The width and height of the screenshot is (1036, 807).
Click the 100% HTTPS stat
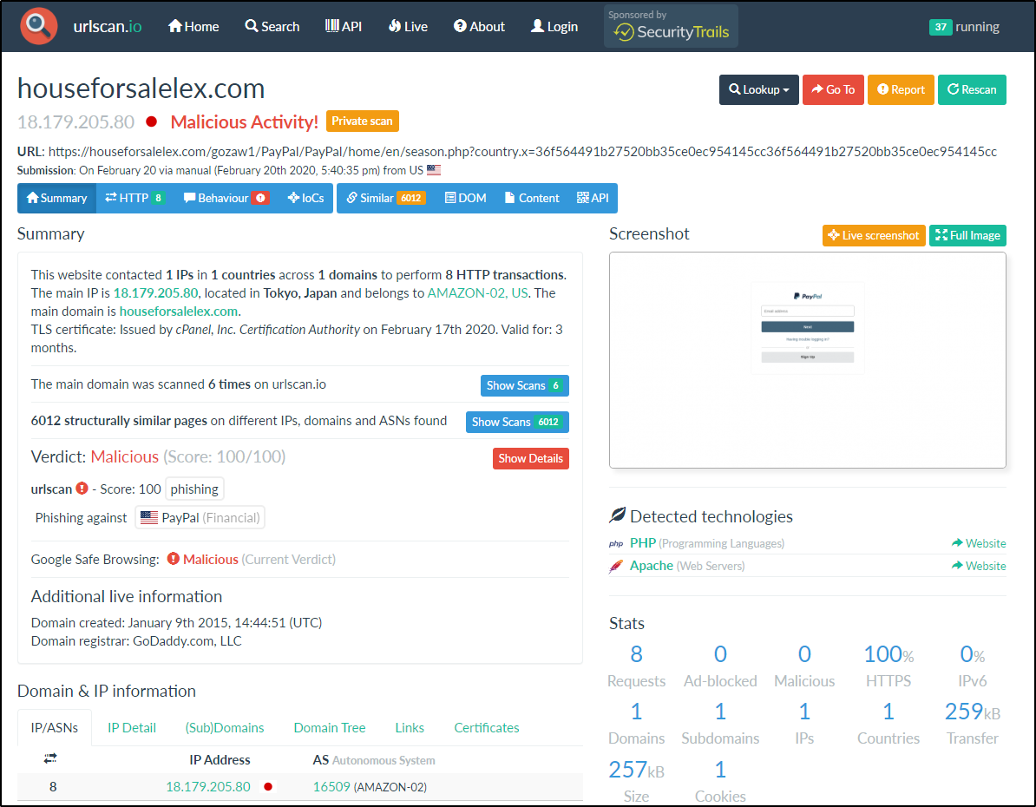tap(888, 666)
